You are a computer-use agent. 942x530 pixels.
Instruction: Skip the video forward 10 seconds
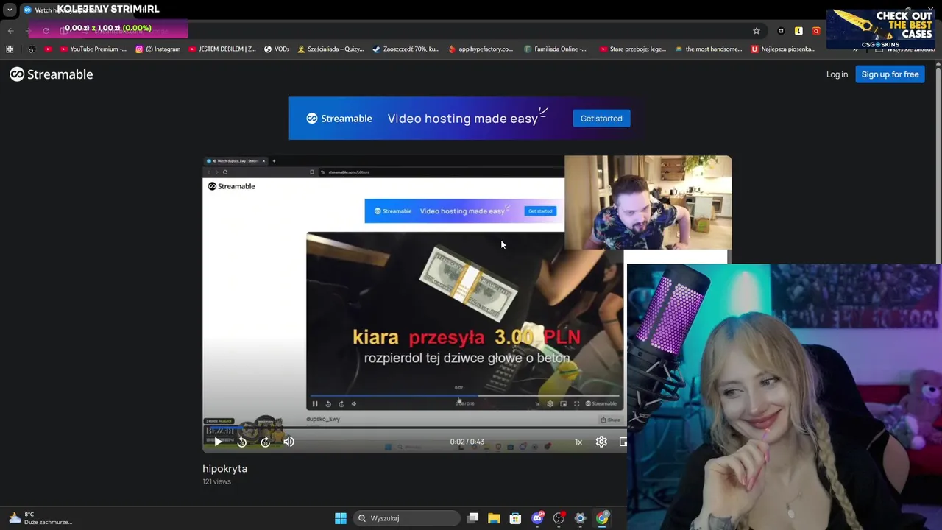265,442
